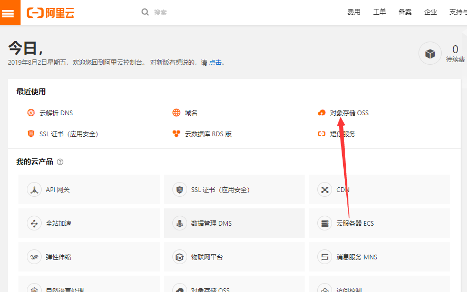Viewport: 467px width, 292px height.
Task: Open the 费用 menu
Action: tap(354, 12)
